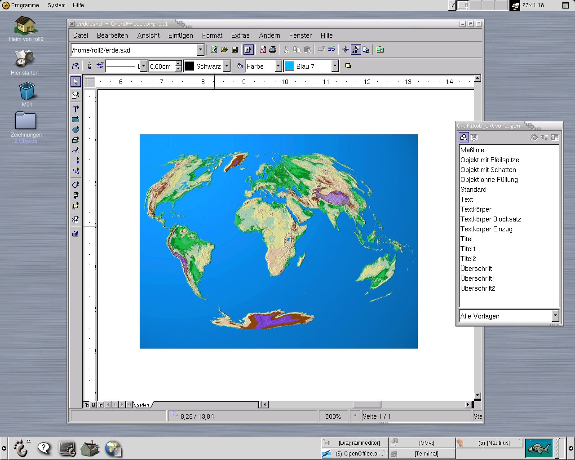575x460 pixels.
Task: Expand the Alle Vorlagen template filter
Action: (x=555, y=316)
